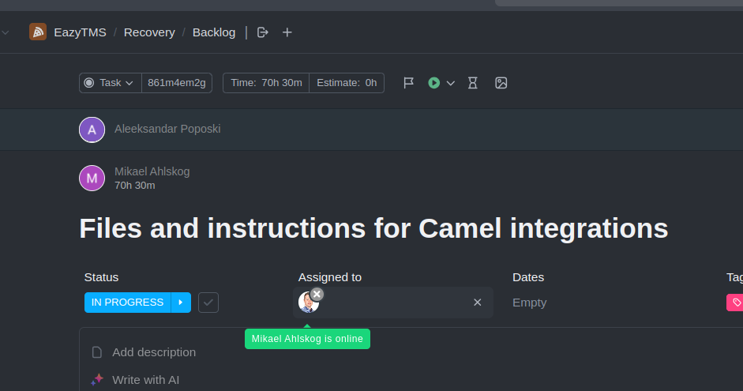Click the plus icon next to Backlog
Screen dimensions: 743x391
click(287, 32)
